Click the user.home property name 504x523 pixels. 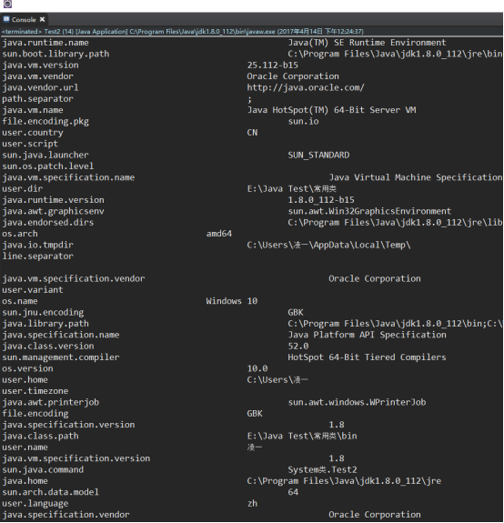pyautogui.click(x=25, y=380)
